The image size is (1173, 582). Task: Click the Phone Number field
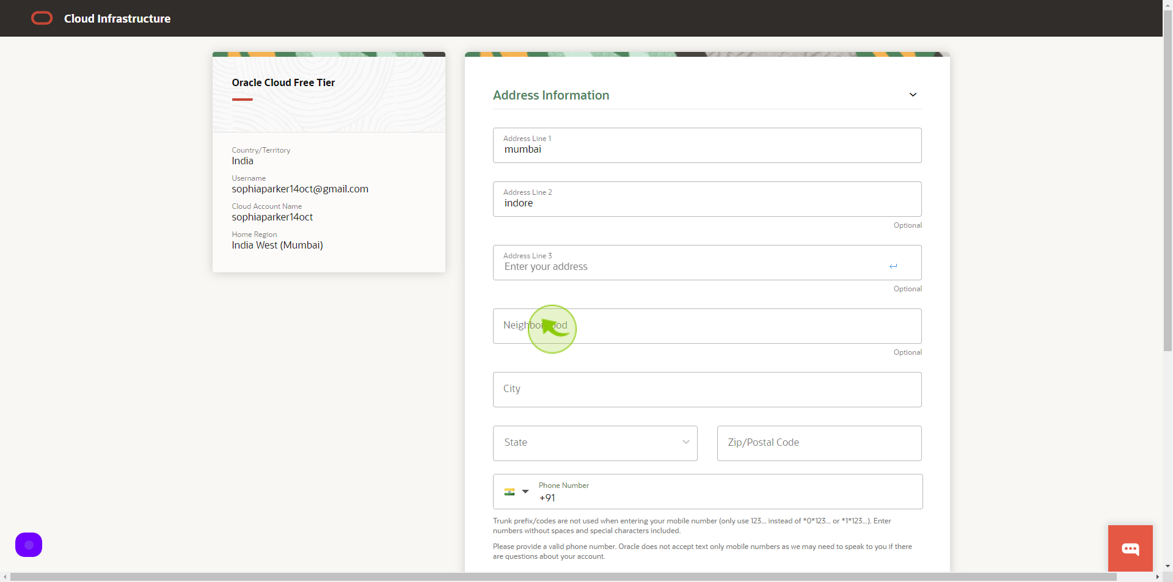[x=727, y=492]
